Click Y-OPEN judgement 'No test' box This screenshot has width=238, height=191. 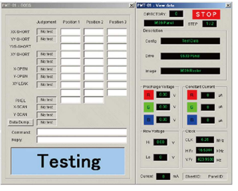(x=47, y=77)
